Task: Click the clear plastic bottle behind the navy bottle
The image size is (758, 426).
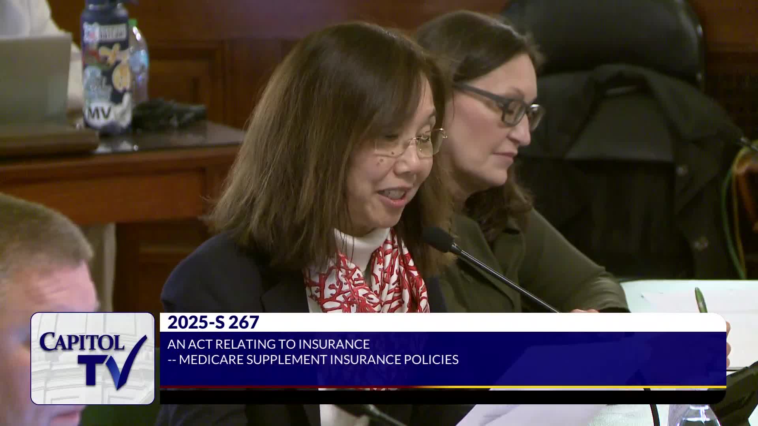Action: (139, 59)
